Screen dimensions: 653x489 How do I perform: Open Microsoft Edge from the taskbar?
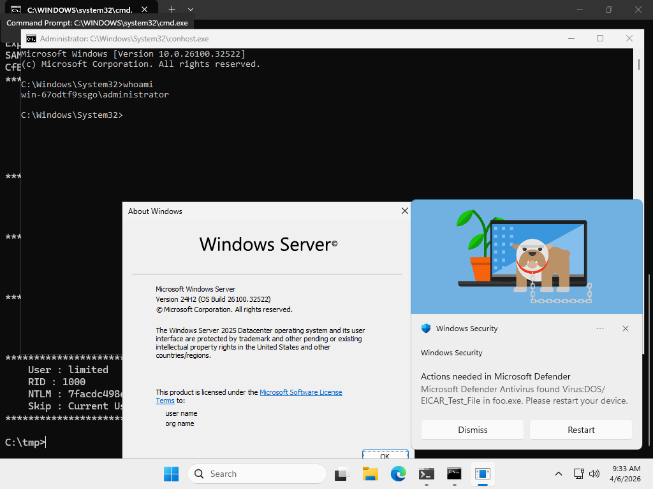click(399, 474)
